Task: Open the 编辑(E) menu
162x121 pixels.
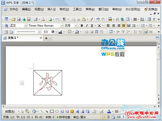Action: [26, 9]
